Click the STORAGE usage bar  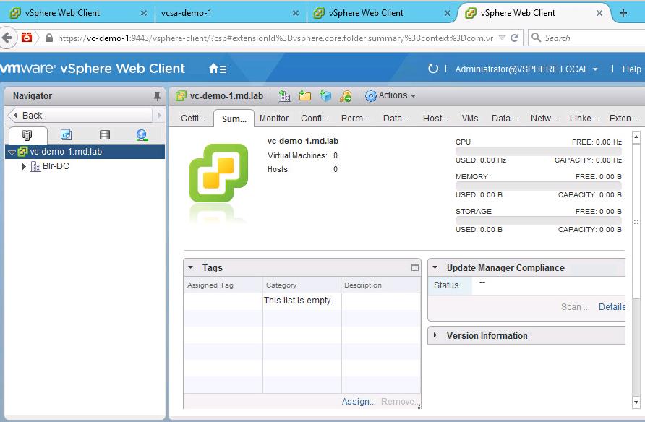pyautogui.click(x=539, y=220)
